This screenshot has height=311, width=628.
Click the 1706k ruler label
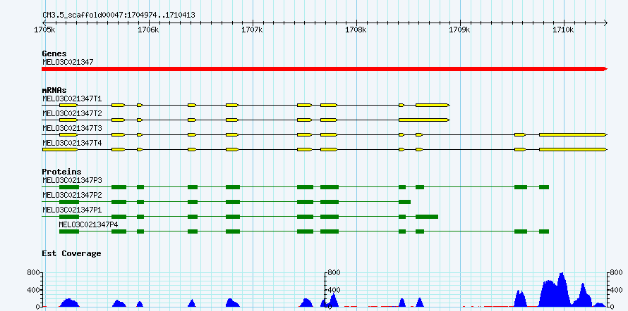point(149,30)
